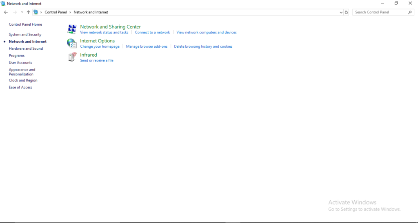
Task: Open Clock and Region category
Action: tap(23, 80)
